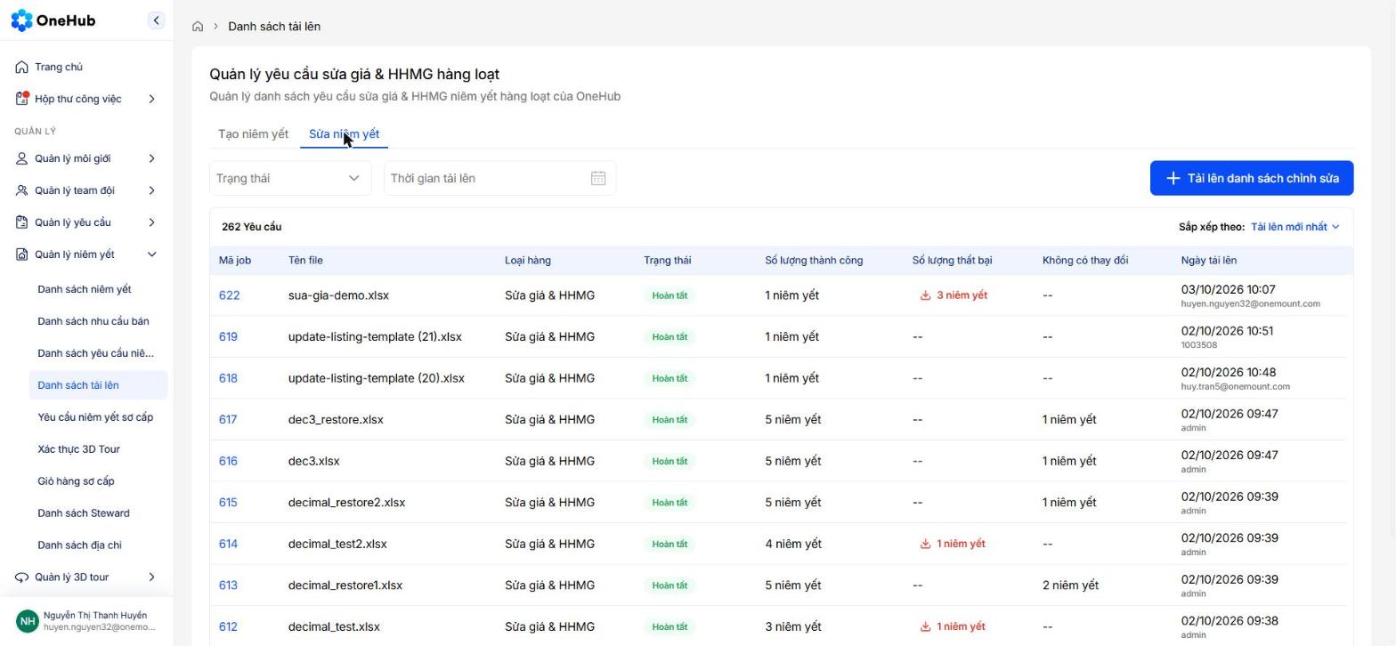Expand Quản lý team đội chevron
This screenshot has height=646, width=1396.
[x=151, y=190]
